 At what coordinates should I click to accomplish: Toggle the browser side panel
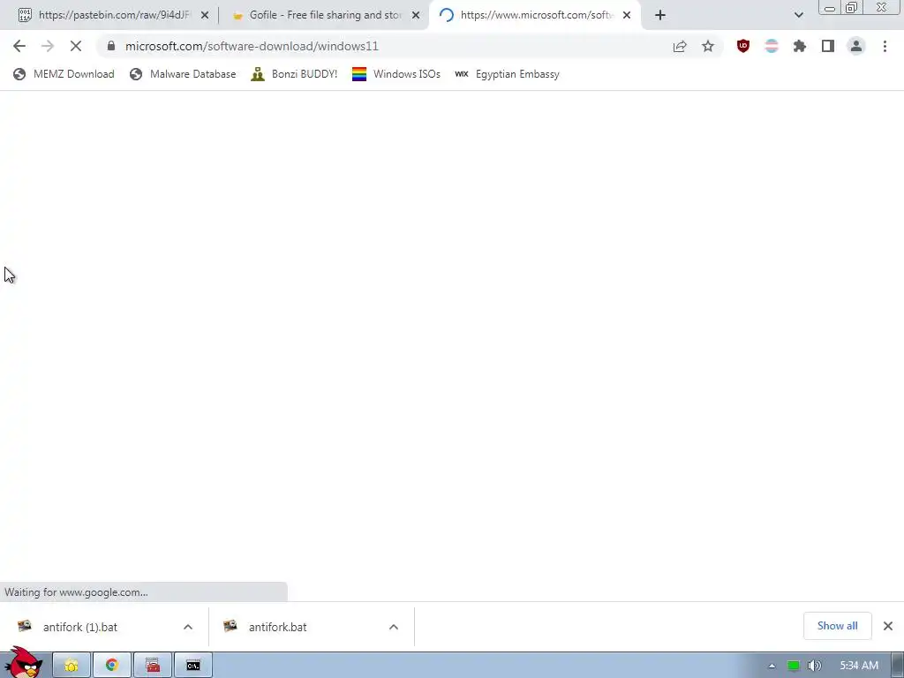[828, 46]
